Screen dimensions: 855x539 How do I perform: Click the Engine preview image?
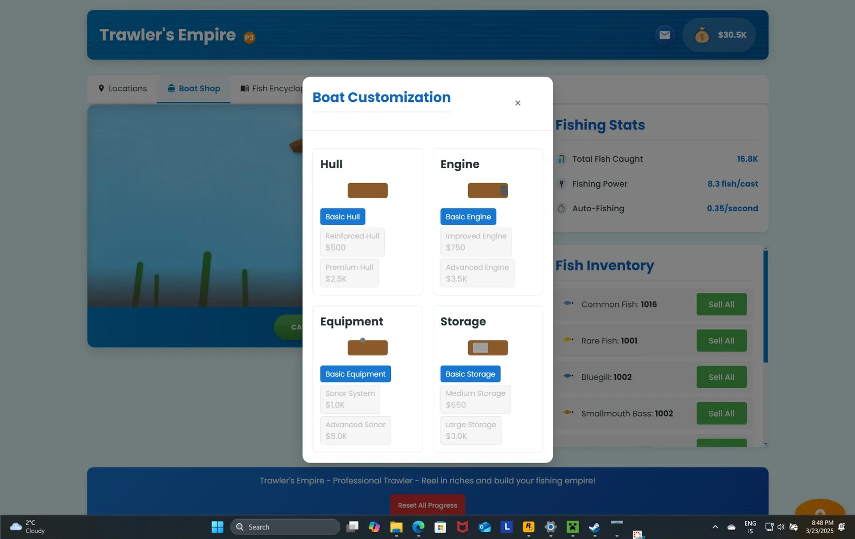488,191
